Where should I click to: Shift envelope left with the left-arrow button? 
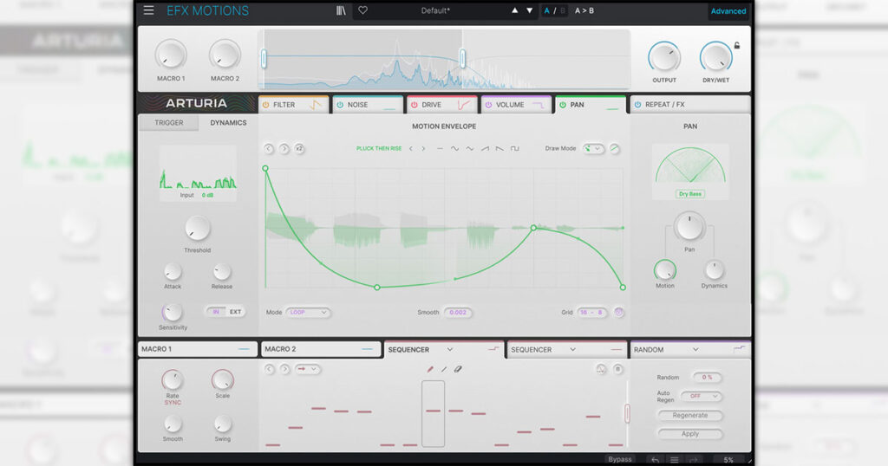tap(269, 149)
